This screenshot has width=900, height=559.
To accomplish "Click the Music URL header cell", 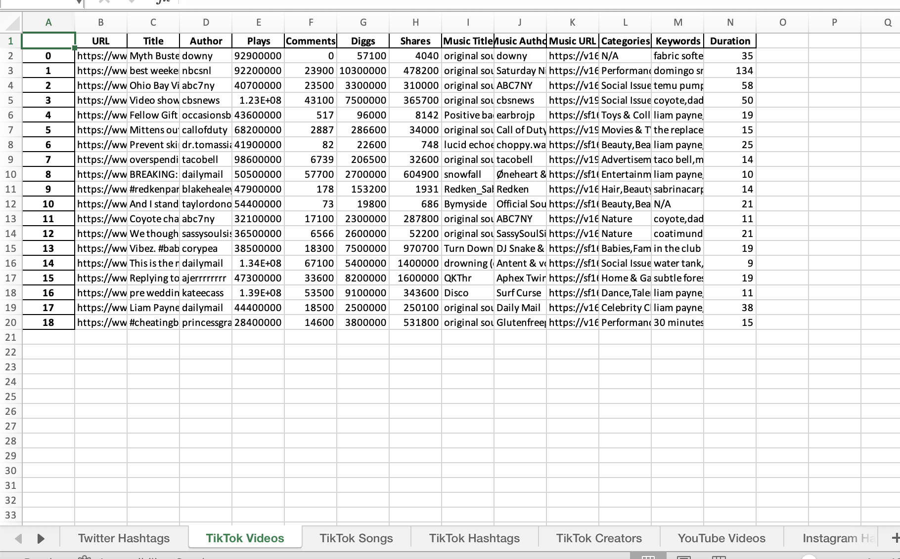I will pyautogui.click(x=573, y=41).
